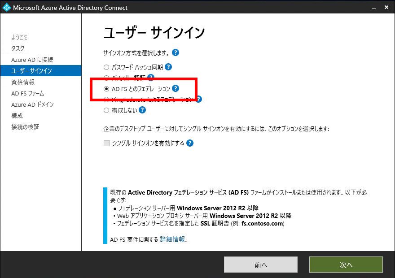
Task: Open help icon next to AD FS とのフェデレーション
Action: point(176,88)
